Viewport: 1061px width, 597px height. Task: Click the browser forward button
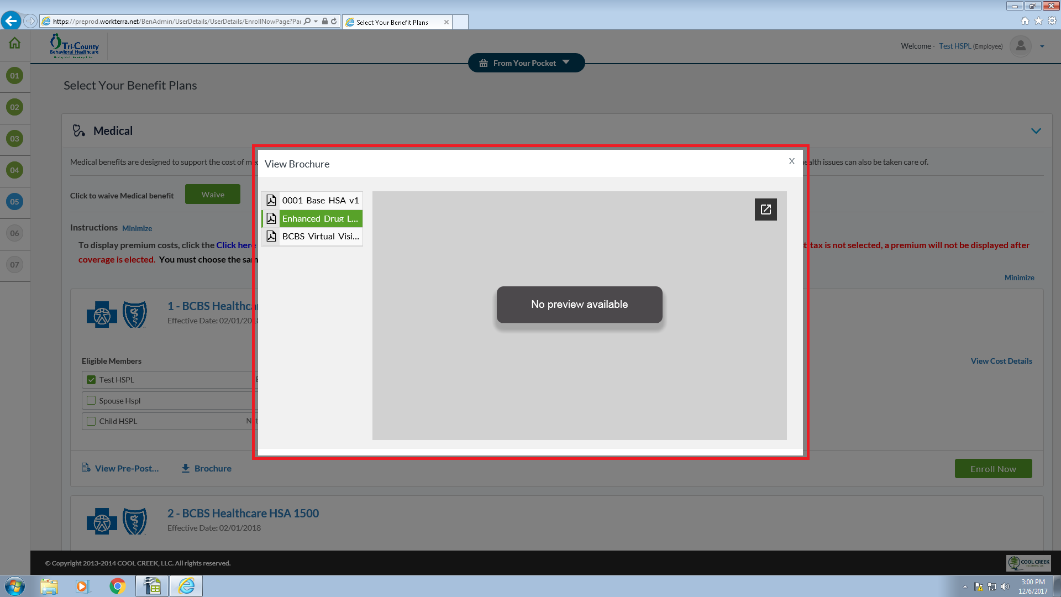pos(31,21)
